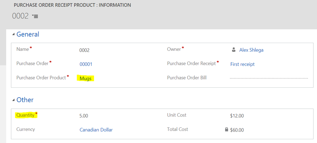Collapse the Other section triangle
Viewport: 317px width, 143px height.
point(13,100)
